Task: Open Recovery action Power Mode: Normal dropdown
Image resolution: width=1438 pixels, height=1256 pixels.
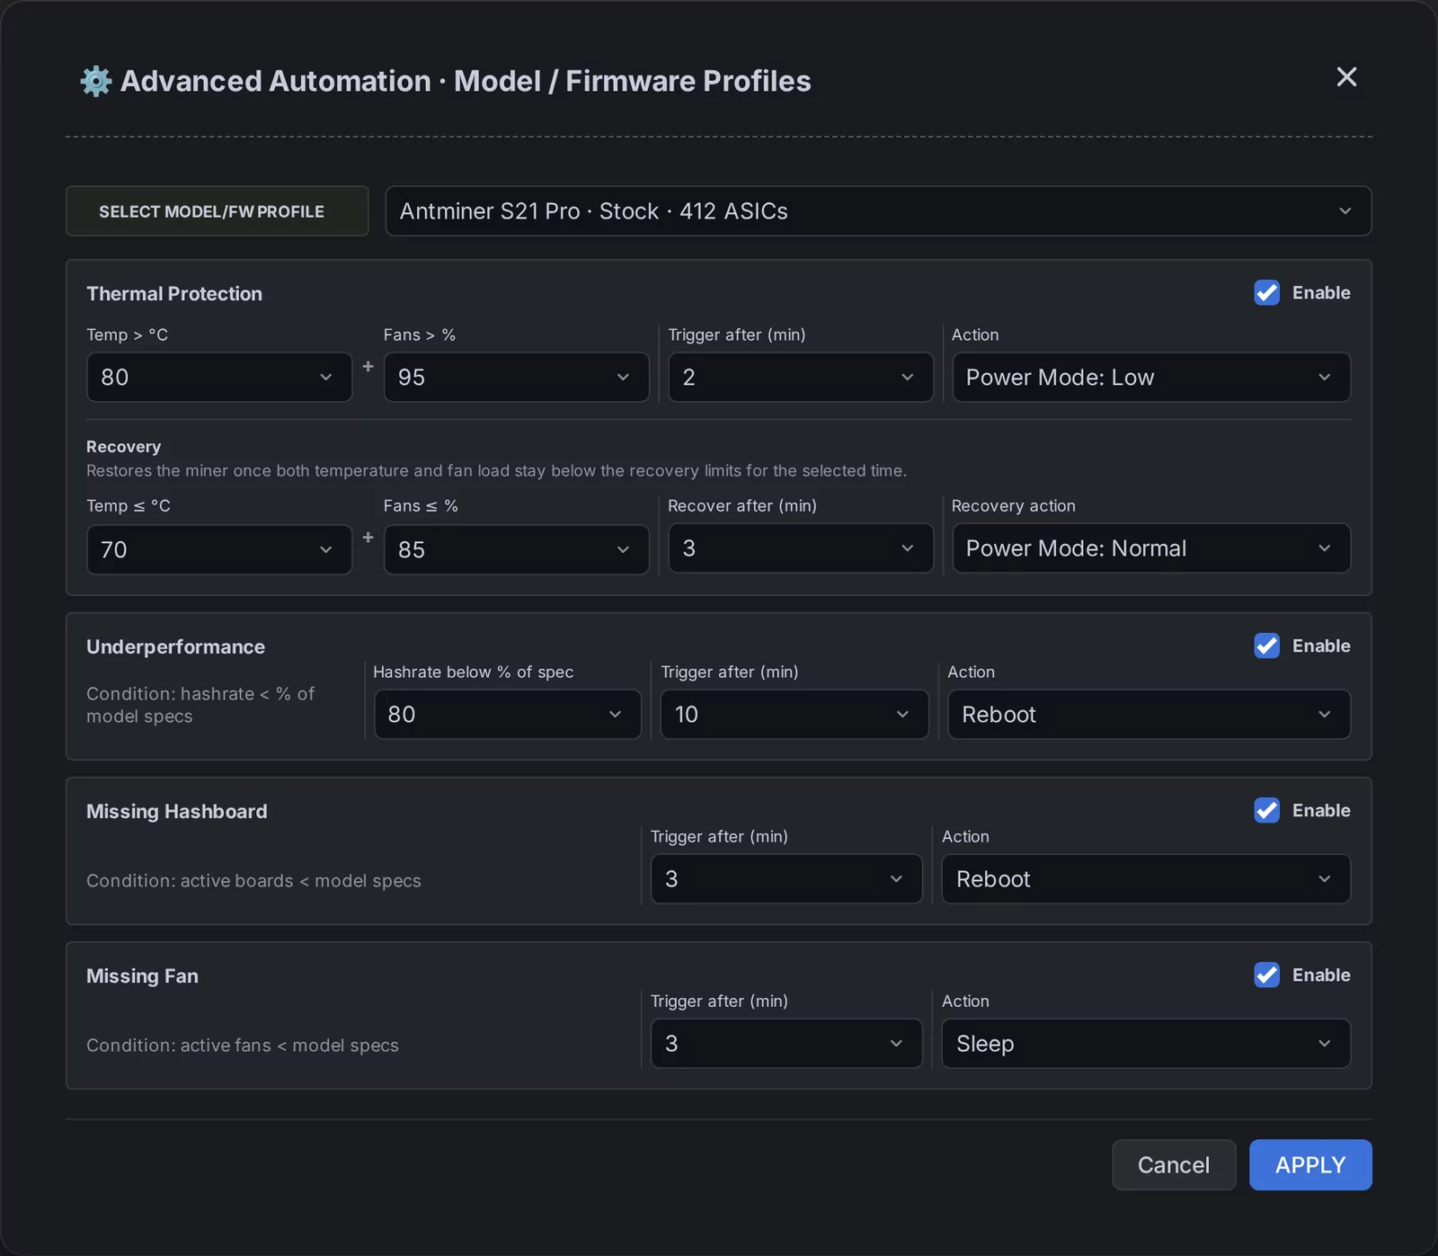Action: click(1151, 548)
